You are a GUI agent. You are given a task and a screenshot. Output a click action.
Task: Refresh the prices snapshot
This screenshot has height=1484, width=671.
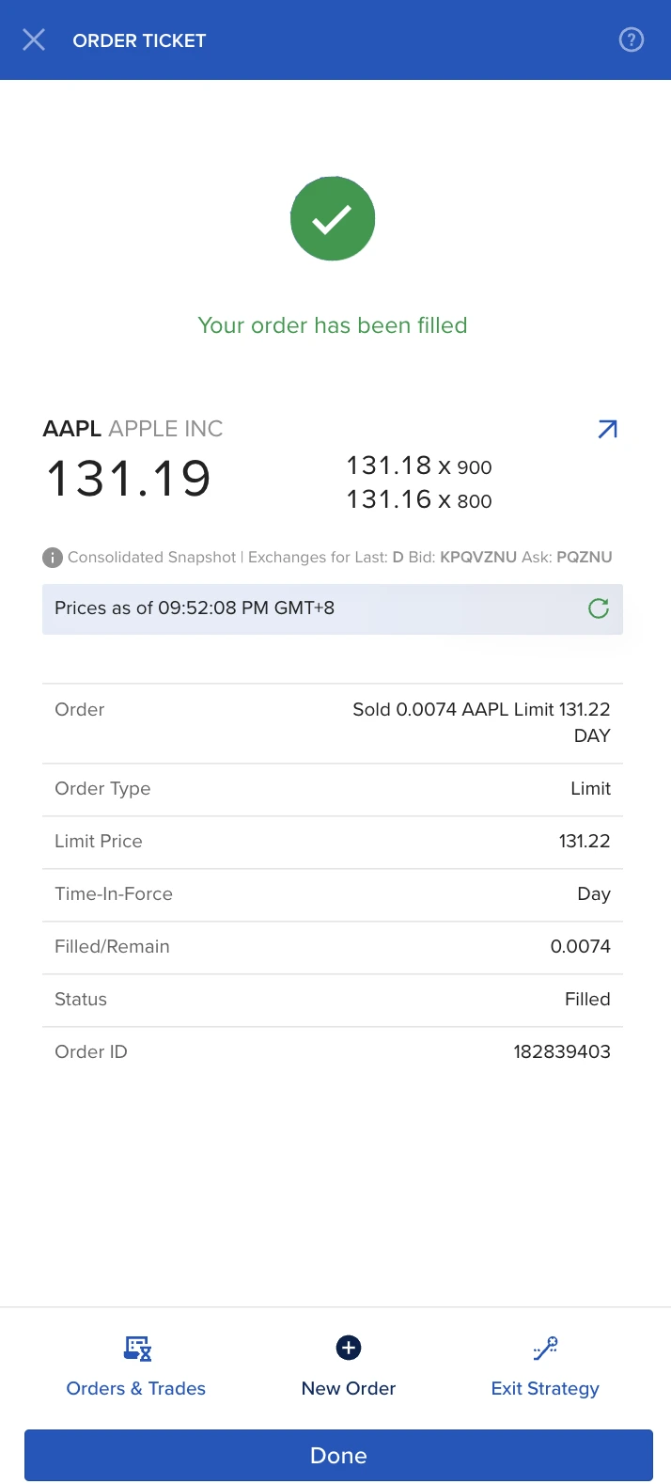[x=598, y=608]
